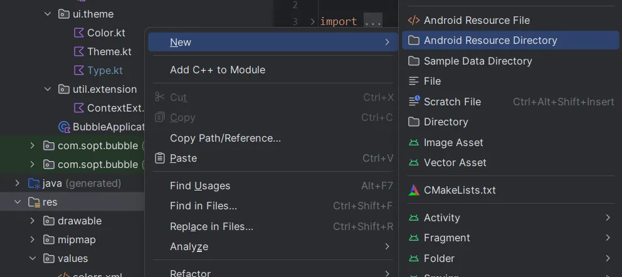Viewport: 622px width, 277px height.
Task: Click the BubbleApplication class icon
Action: coord(64,127)
